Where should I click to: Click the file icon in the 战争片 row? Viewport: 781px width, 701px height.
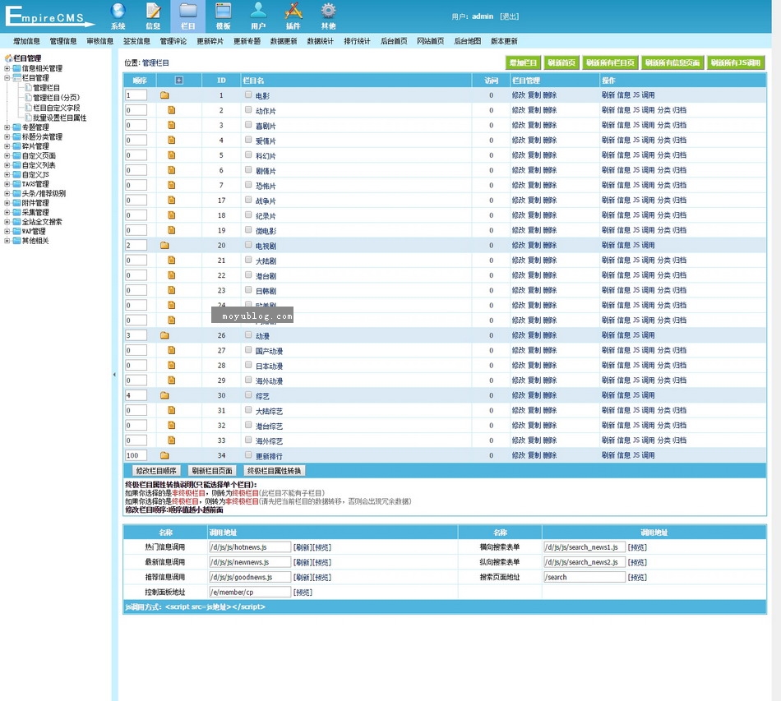tap(171, 201)
